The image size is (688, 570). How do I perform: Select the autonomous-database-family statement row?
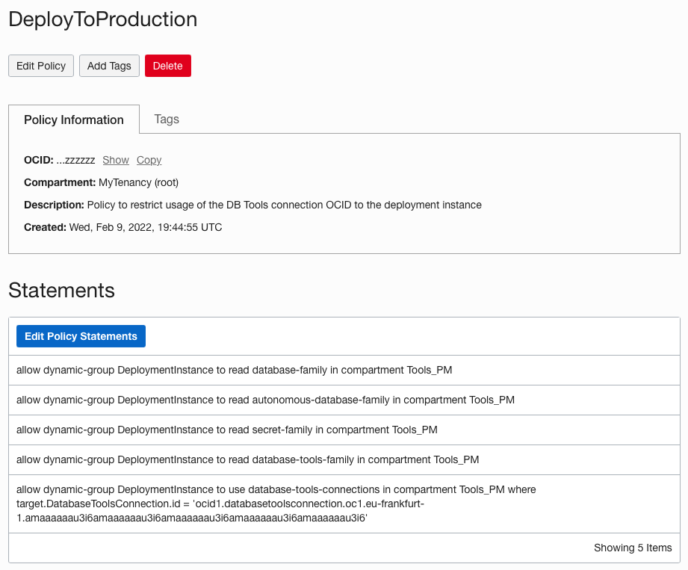(265, 400)
